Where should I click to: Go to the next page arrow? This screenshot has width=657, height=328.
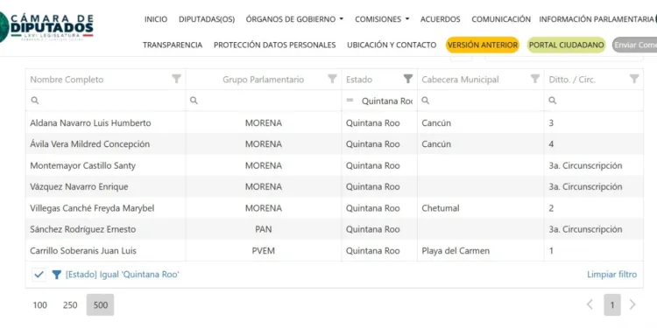tap(632, 305)
